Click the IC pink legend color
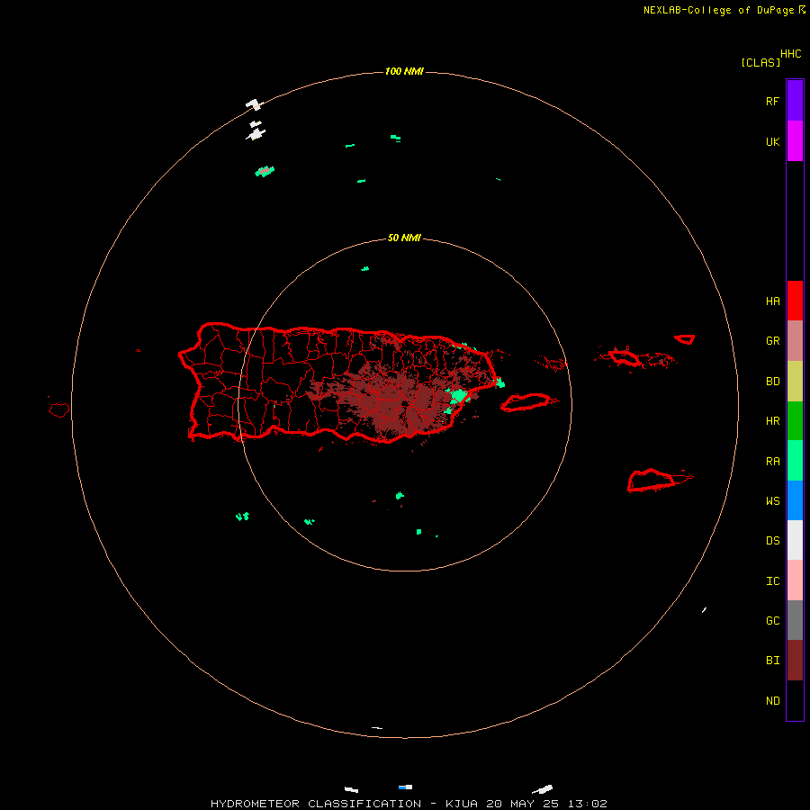Screen dimensions: 810x810 click(795, 580)
